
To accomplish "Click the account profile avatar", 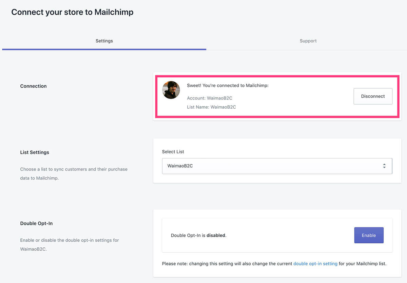I will pyautogui.click(x=171, y=90).
